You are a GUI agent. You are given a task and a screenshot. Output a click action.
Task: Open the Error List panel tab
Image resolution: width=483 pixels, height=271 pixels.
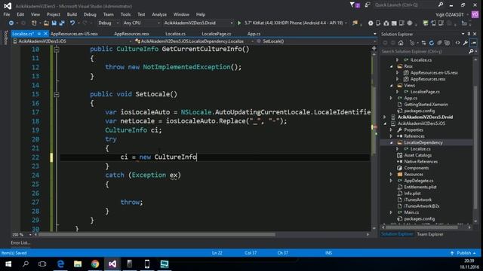point(20,242)
